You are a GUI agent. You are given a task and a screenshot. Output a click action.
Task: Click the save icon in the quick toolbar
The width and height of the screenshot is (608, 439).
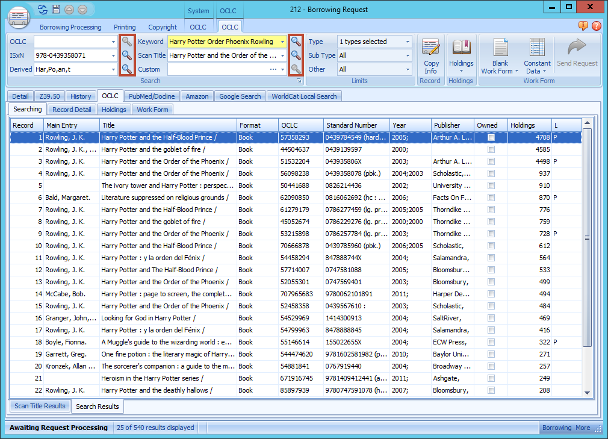(x=55, y=9)
